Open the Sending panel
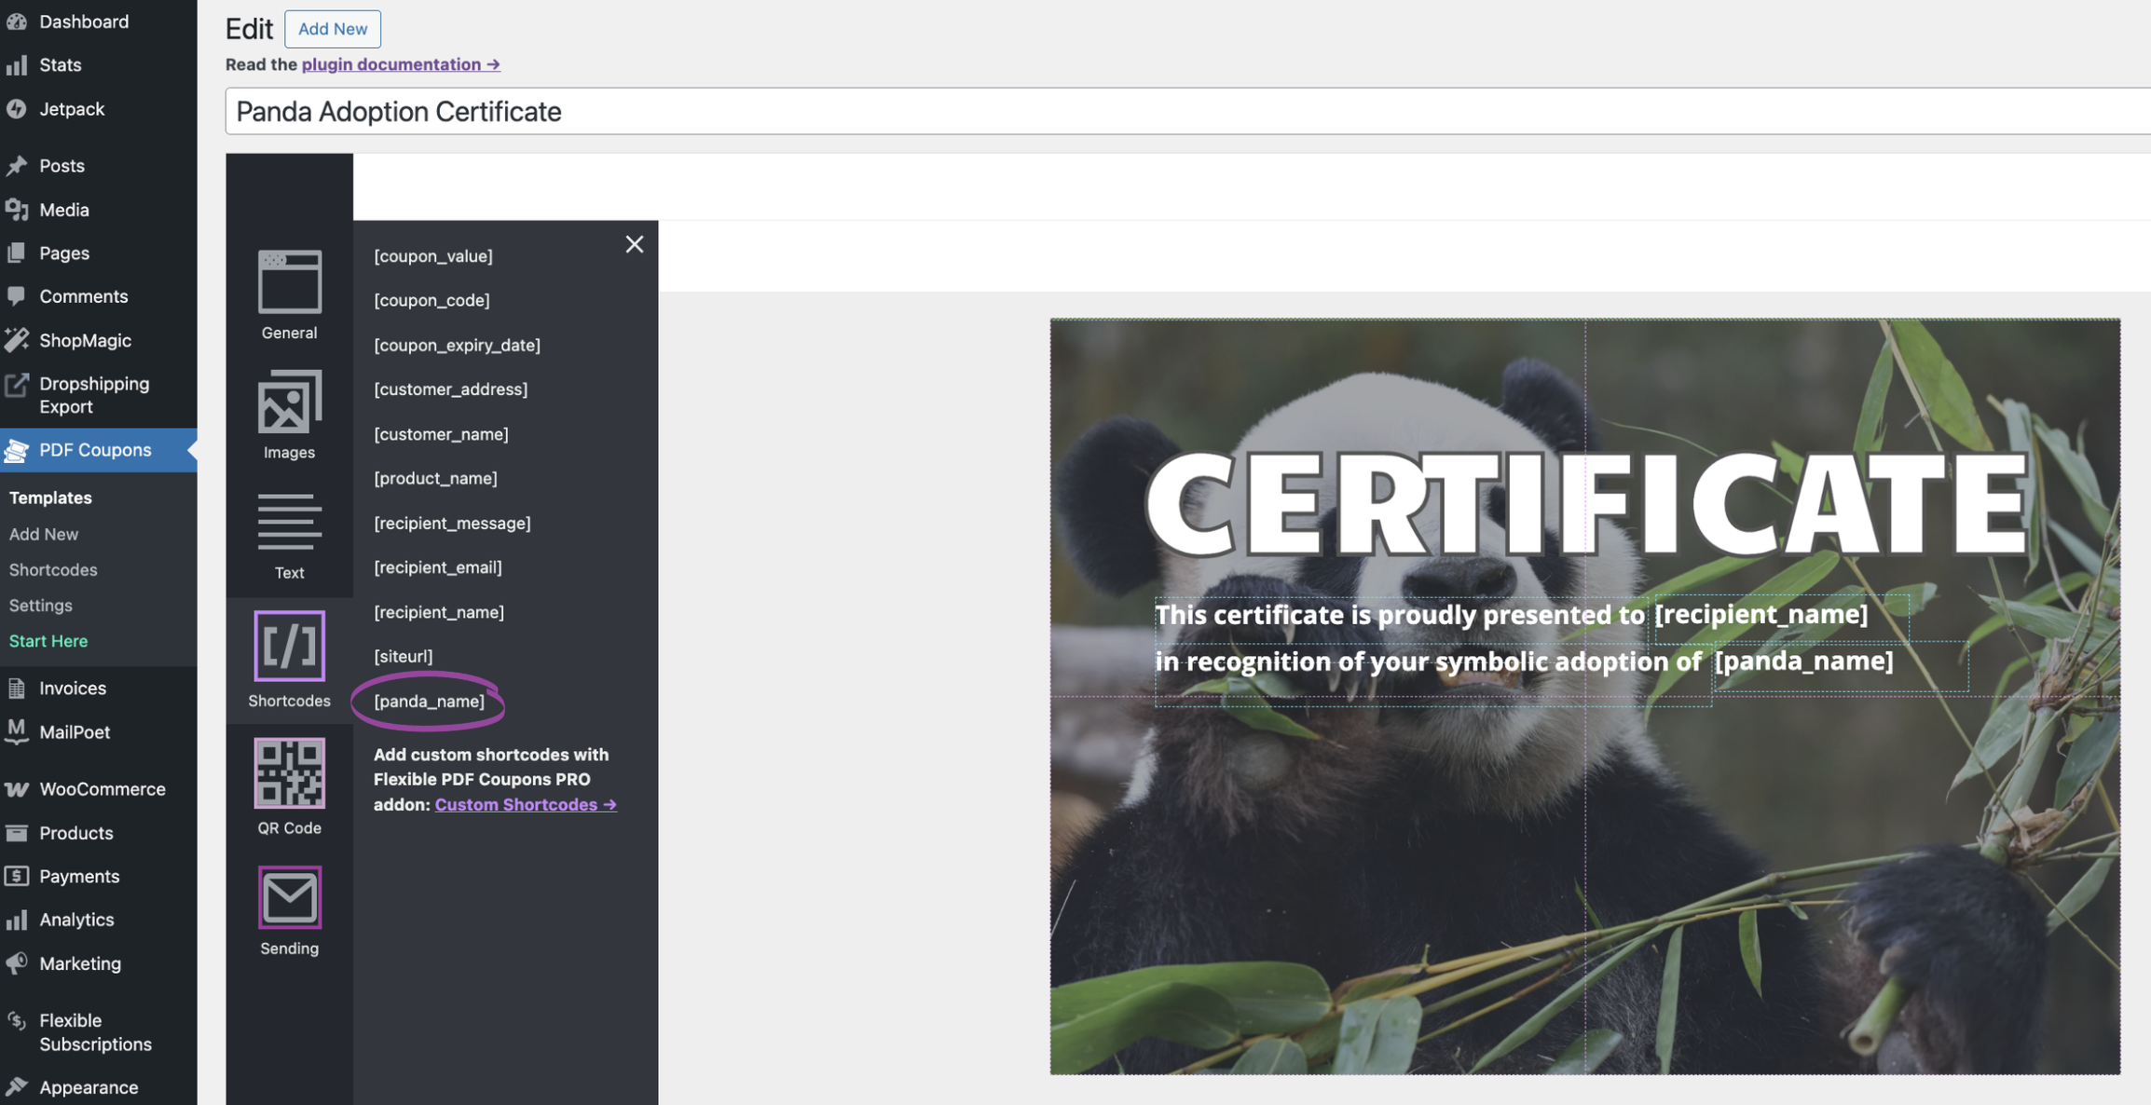This screenshot has width=2151, height=1105. click(x=288, y=910)
